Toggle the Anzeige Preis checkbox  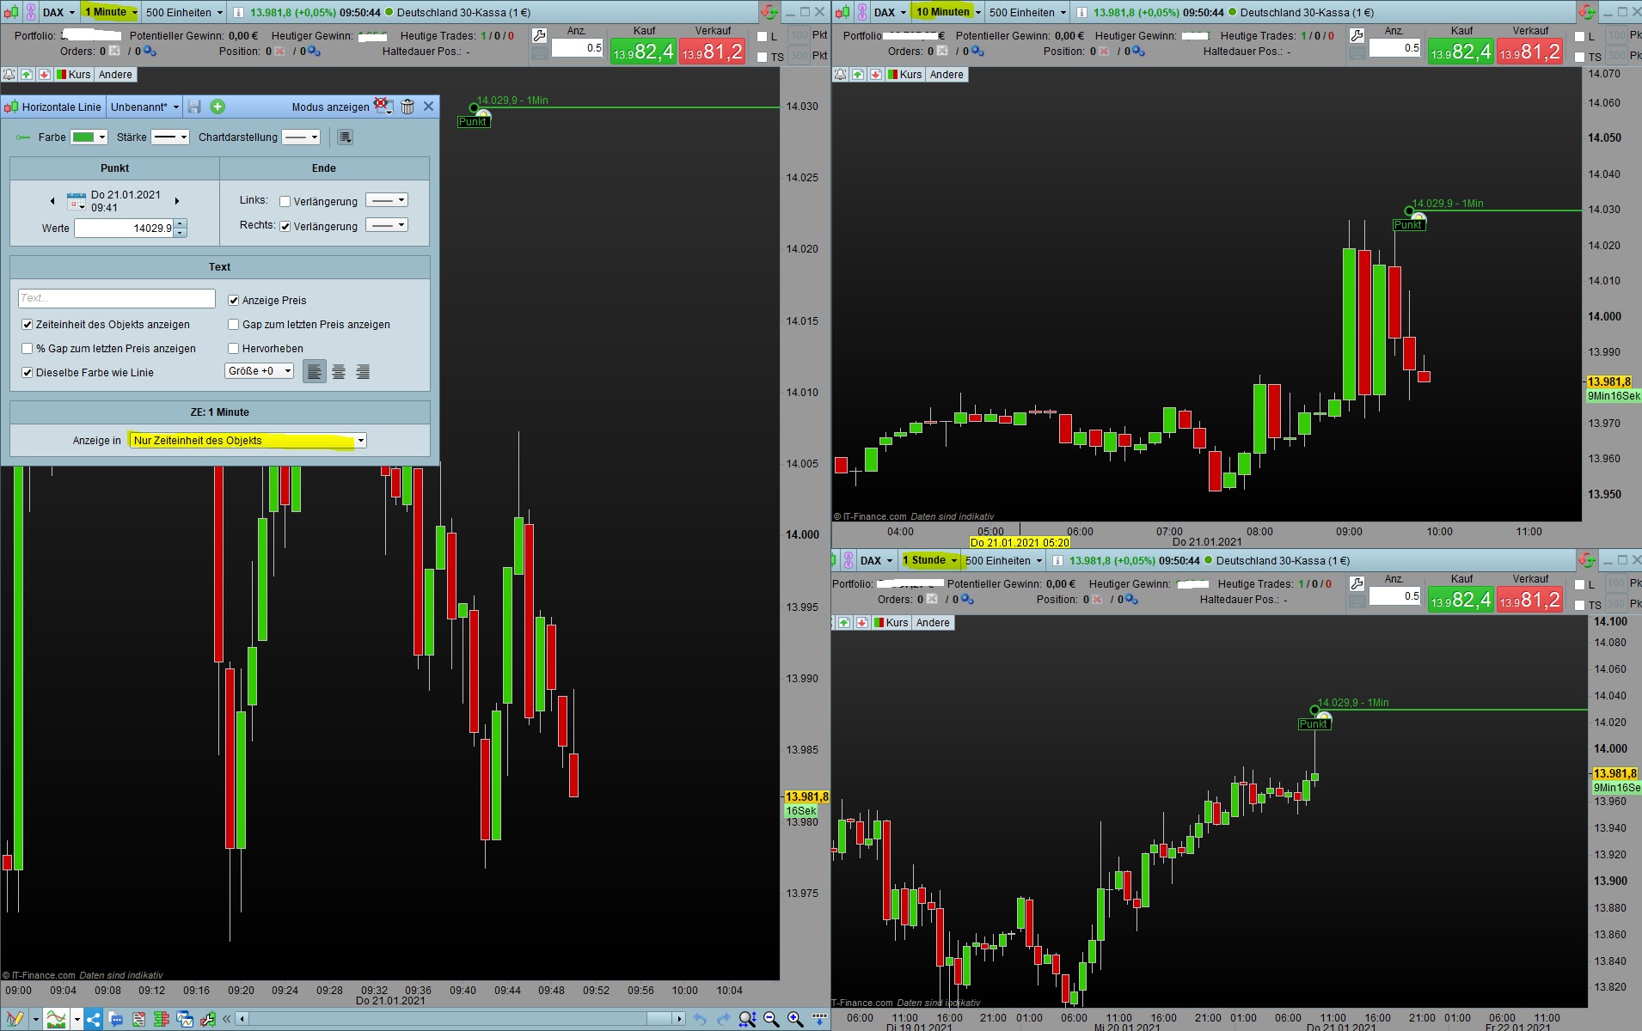point(233,300)
